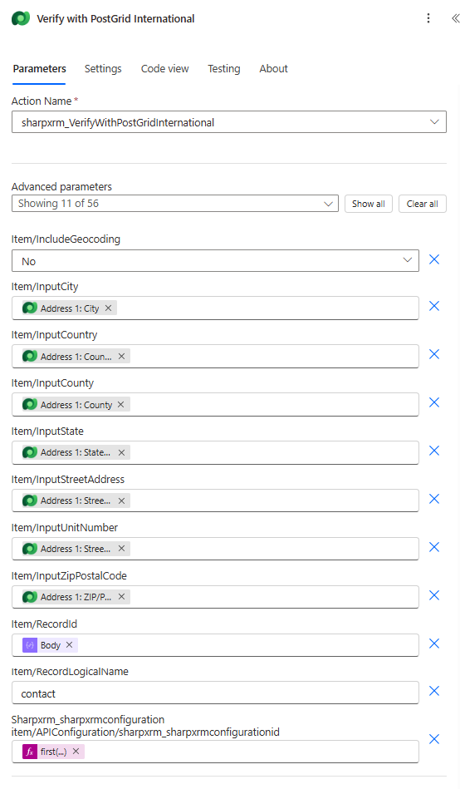
Task: Select the Body dynamic content token
Action: point(51,645)
